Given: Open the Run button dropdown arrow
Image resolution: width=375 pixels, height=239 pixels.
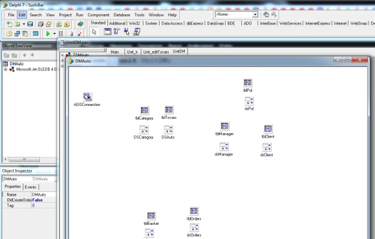Looking at the screenshot, I should (54, 34).
